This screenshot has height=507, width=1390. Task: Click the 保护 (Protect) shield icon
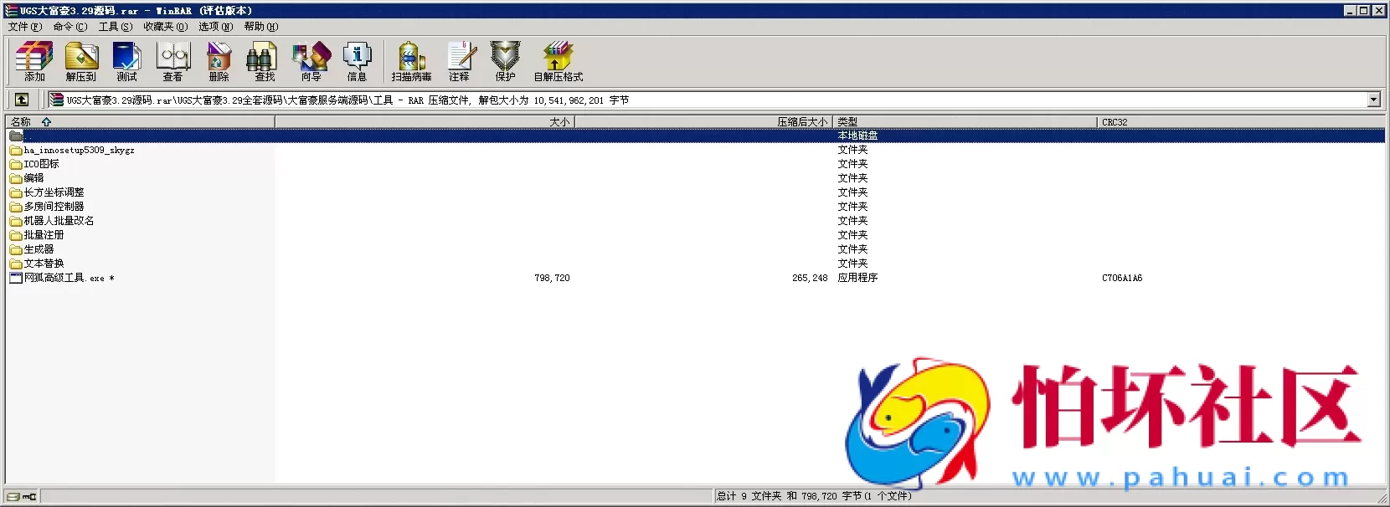point(506,61)
